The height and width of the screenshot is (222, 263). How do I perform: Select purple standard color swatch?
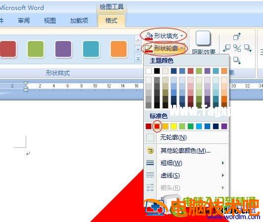click(224, 126)
